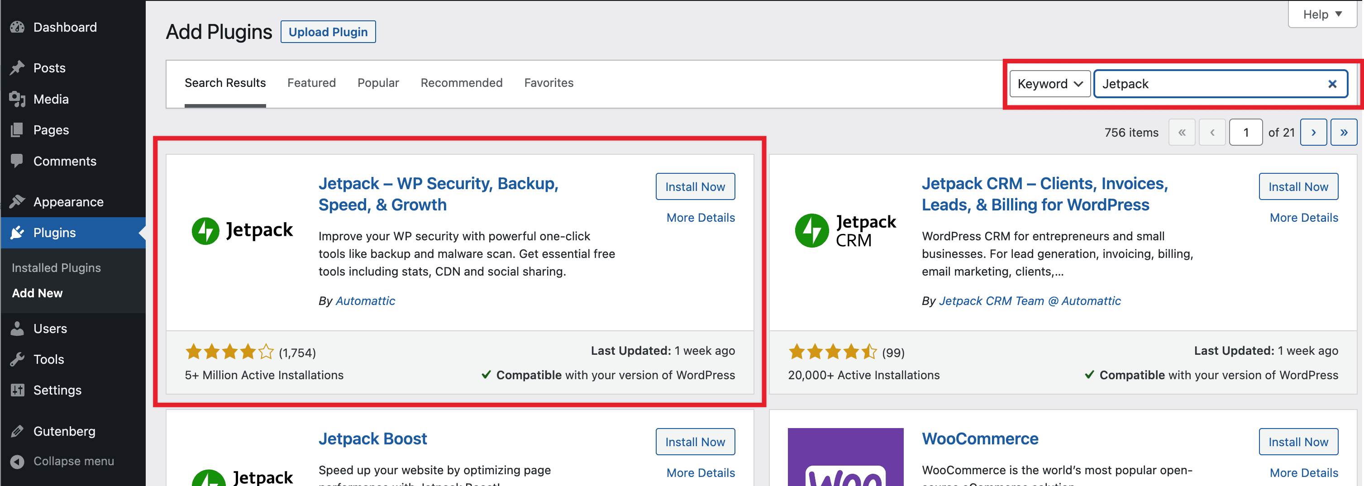Open the Appearance paintbrush icon
Image resolution: width=1364 pixels, height=486 pixels.
tap(18, 202)
